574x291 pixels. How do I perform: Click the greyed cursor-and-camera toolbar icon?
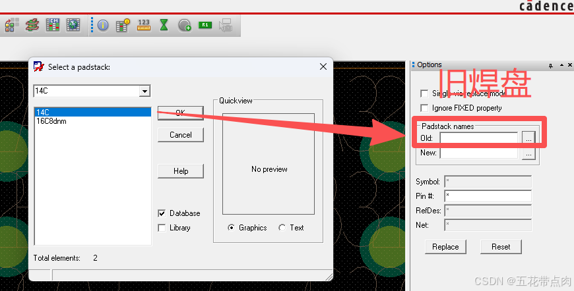tap(226, 25)
